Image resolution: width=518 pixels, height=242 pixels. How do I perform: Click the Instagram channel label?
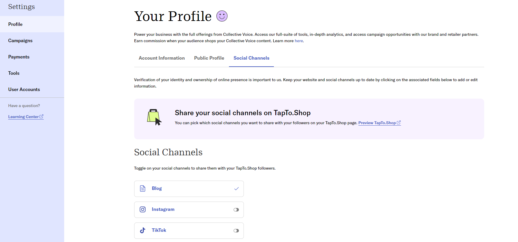click(x=163, y=209)
